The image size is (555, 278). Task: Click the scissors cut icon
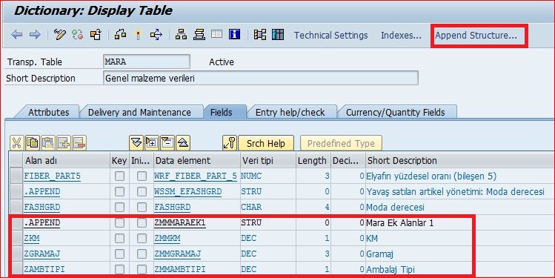click(16, 143)
